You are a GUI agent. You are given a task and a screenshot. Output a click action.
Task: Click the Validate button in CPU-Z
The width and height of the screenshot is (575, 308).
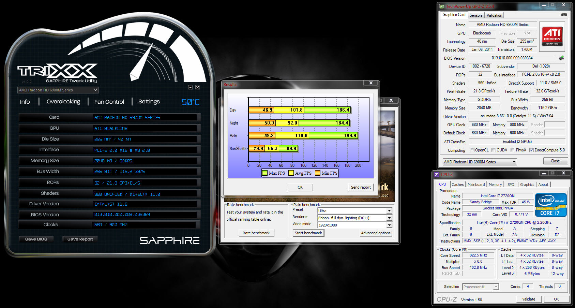[x=529, y=299]
